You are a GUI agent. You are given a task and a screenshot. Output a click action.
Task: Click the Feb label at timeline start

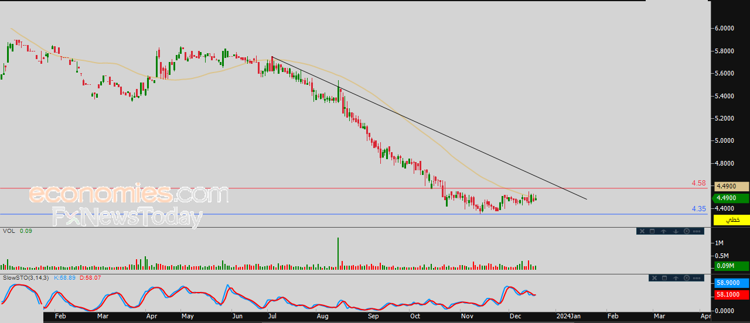click(x=60, y=316)
